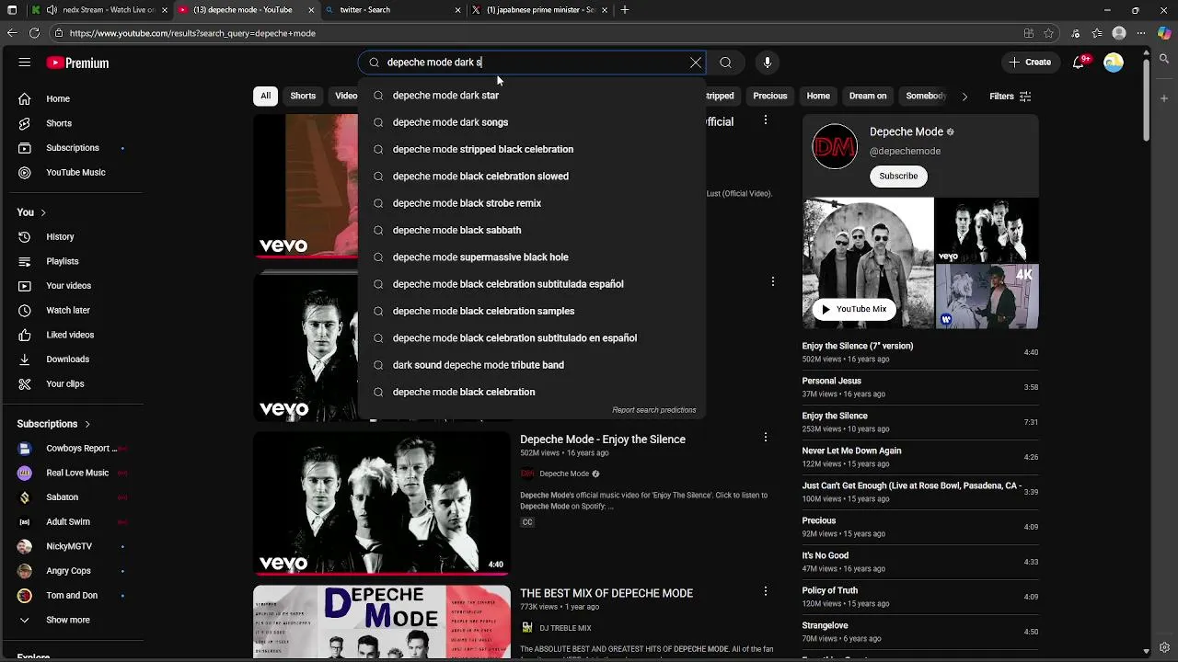Image resolution: width=1178 pixels, height=662 pixels.
Task: Select the Shorts filter chip
Action: [303, 96]
